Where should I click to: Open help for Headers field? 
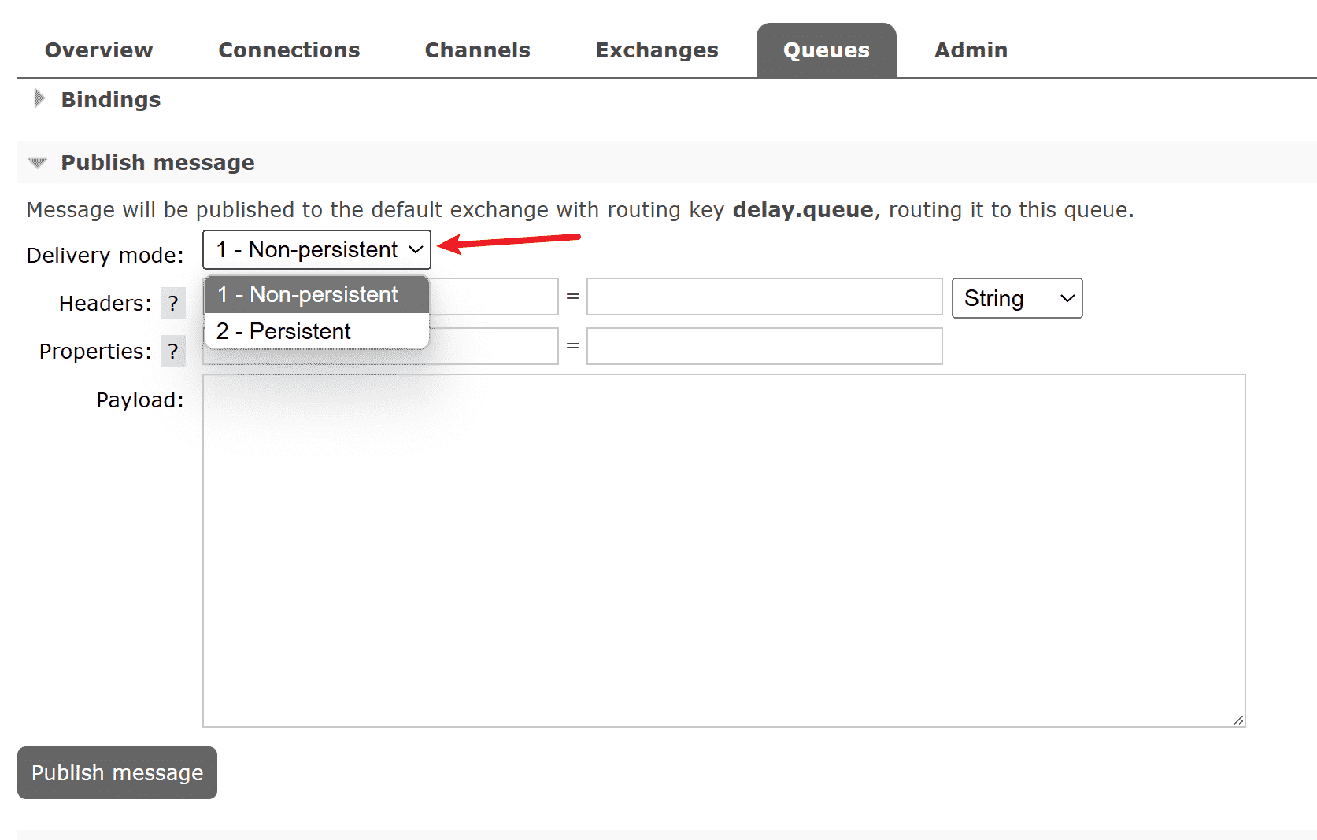coord(172,303)
